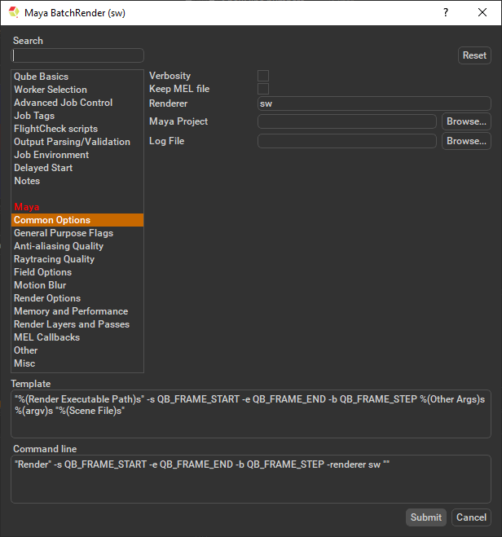Viewport: 502px width, 537px height.
Task: Enable the Verbosity checkbox
Action: click(263, 76)
